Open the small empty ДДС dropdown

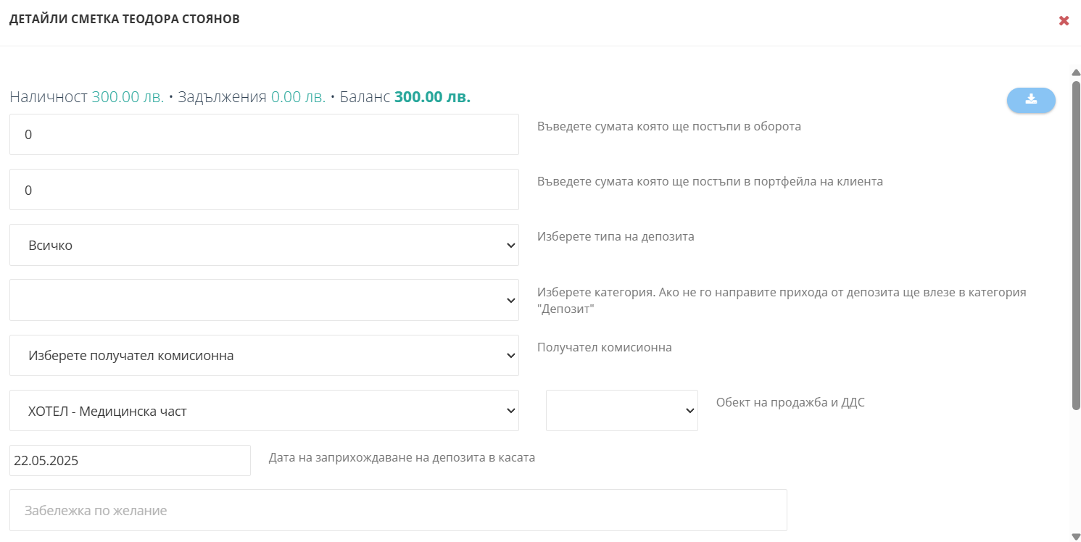622,411
